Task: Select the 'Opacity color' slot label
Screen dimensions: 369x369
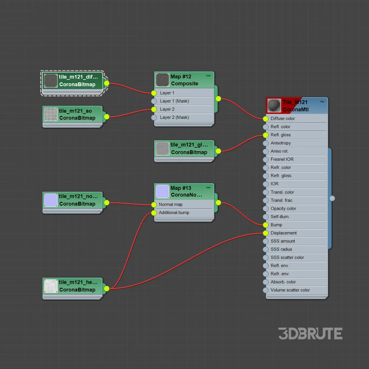Action: (x=283, y=209)
